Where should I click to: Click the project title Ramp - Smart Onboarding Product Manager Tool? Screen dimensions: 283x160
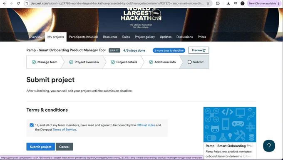click(x=66, y=50)
